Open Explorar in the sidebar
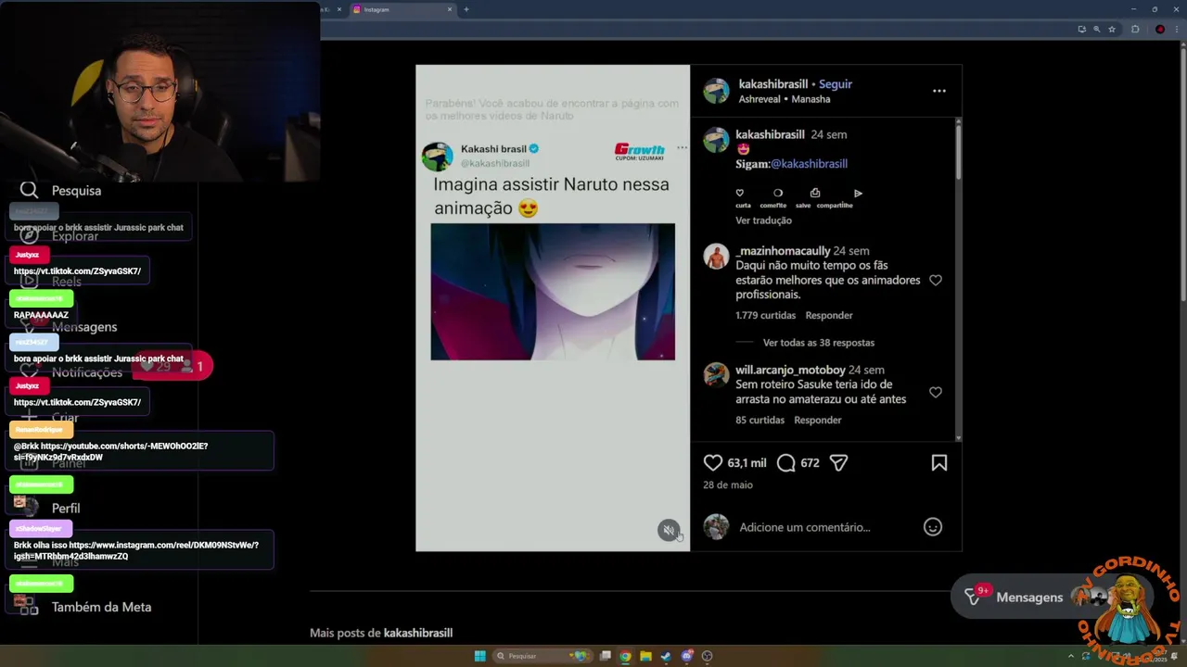This screenshot has height=667, width=1187. pos(61,235)
